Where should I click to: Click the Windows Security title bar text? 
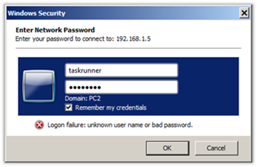pos(36,14)
